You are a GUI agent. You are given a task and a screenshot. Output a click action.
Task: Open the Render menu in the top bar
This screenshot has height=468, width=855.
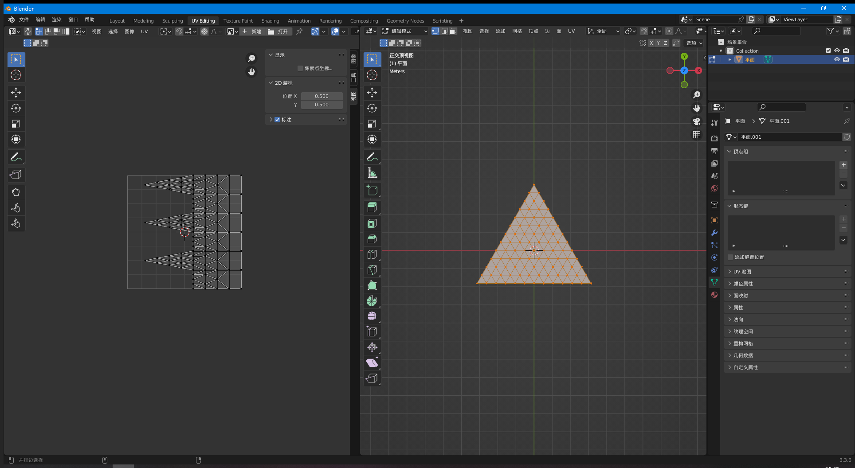tap(57, 19)
